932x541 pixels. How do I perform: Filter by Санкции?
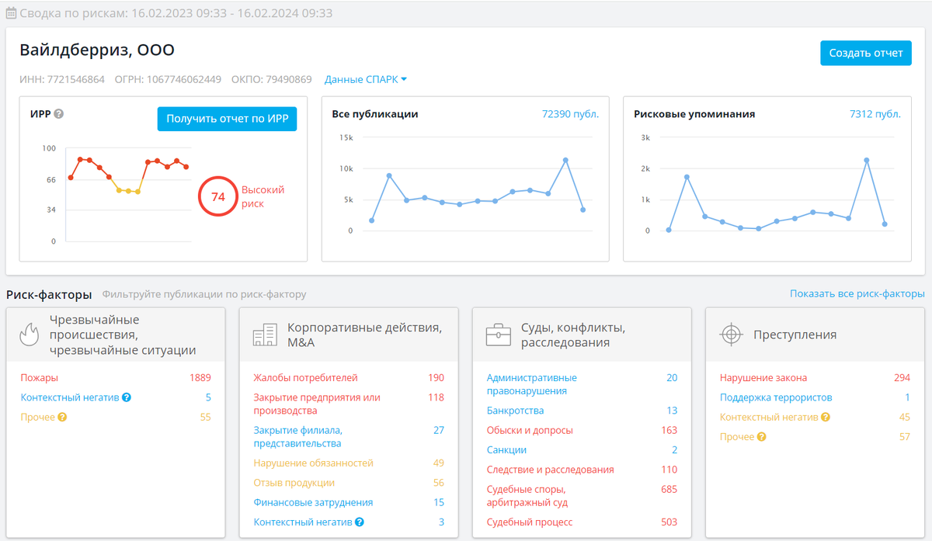click(x=506, y=450)
